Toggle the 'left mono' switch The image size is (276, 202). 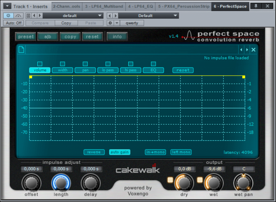click(x=181, y=152)
